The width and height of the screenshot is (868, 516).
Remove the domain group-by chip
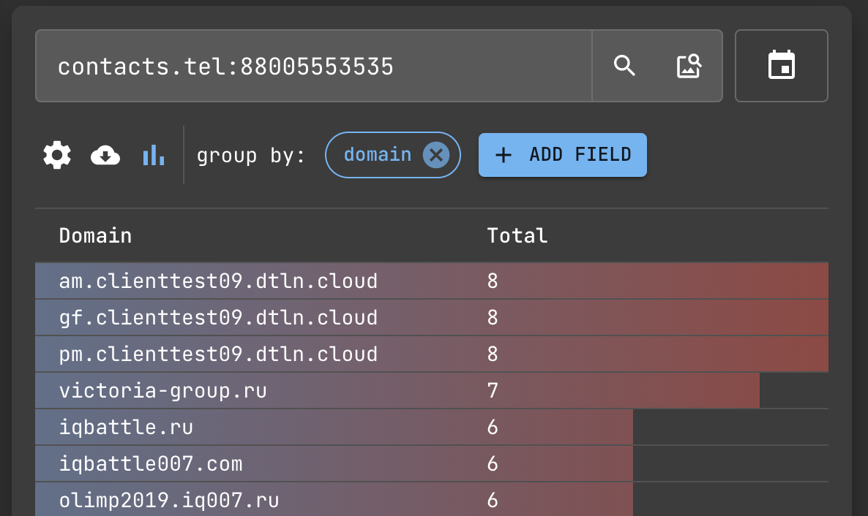coord(436,155)
